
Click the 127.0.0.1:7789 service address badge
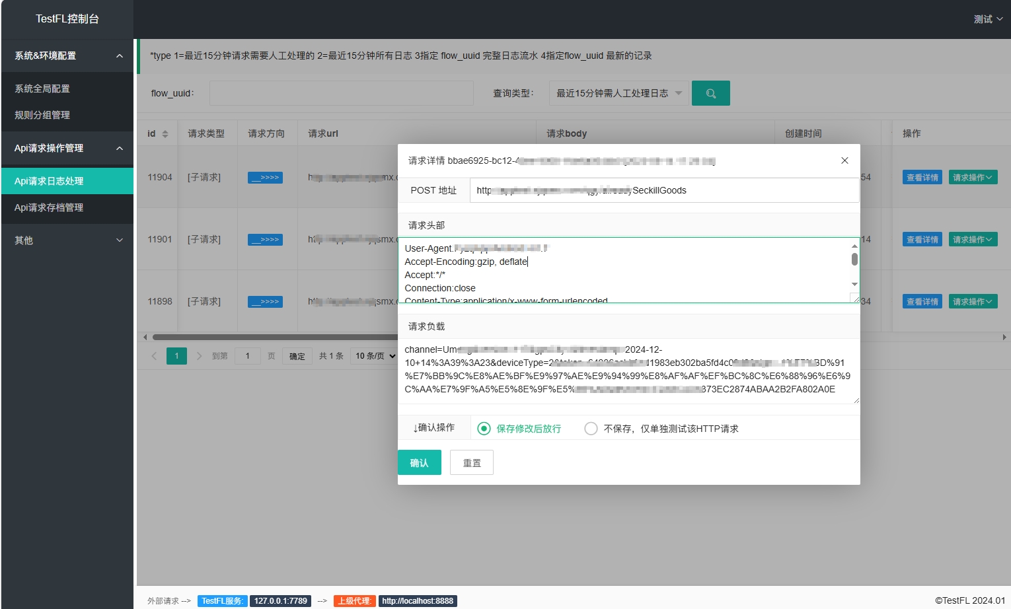(281, 601)
